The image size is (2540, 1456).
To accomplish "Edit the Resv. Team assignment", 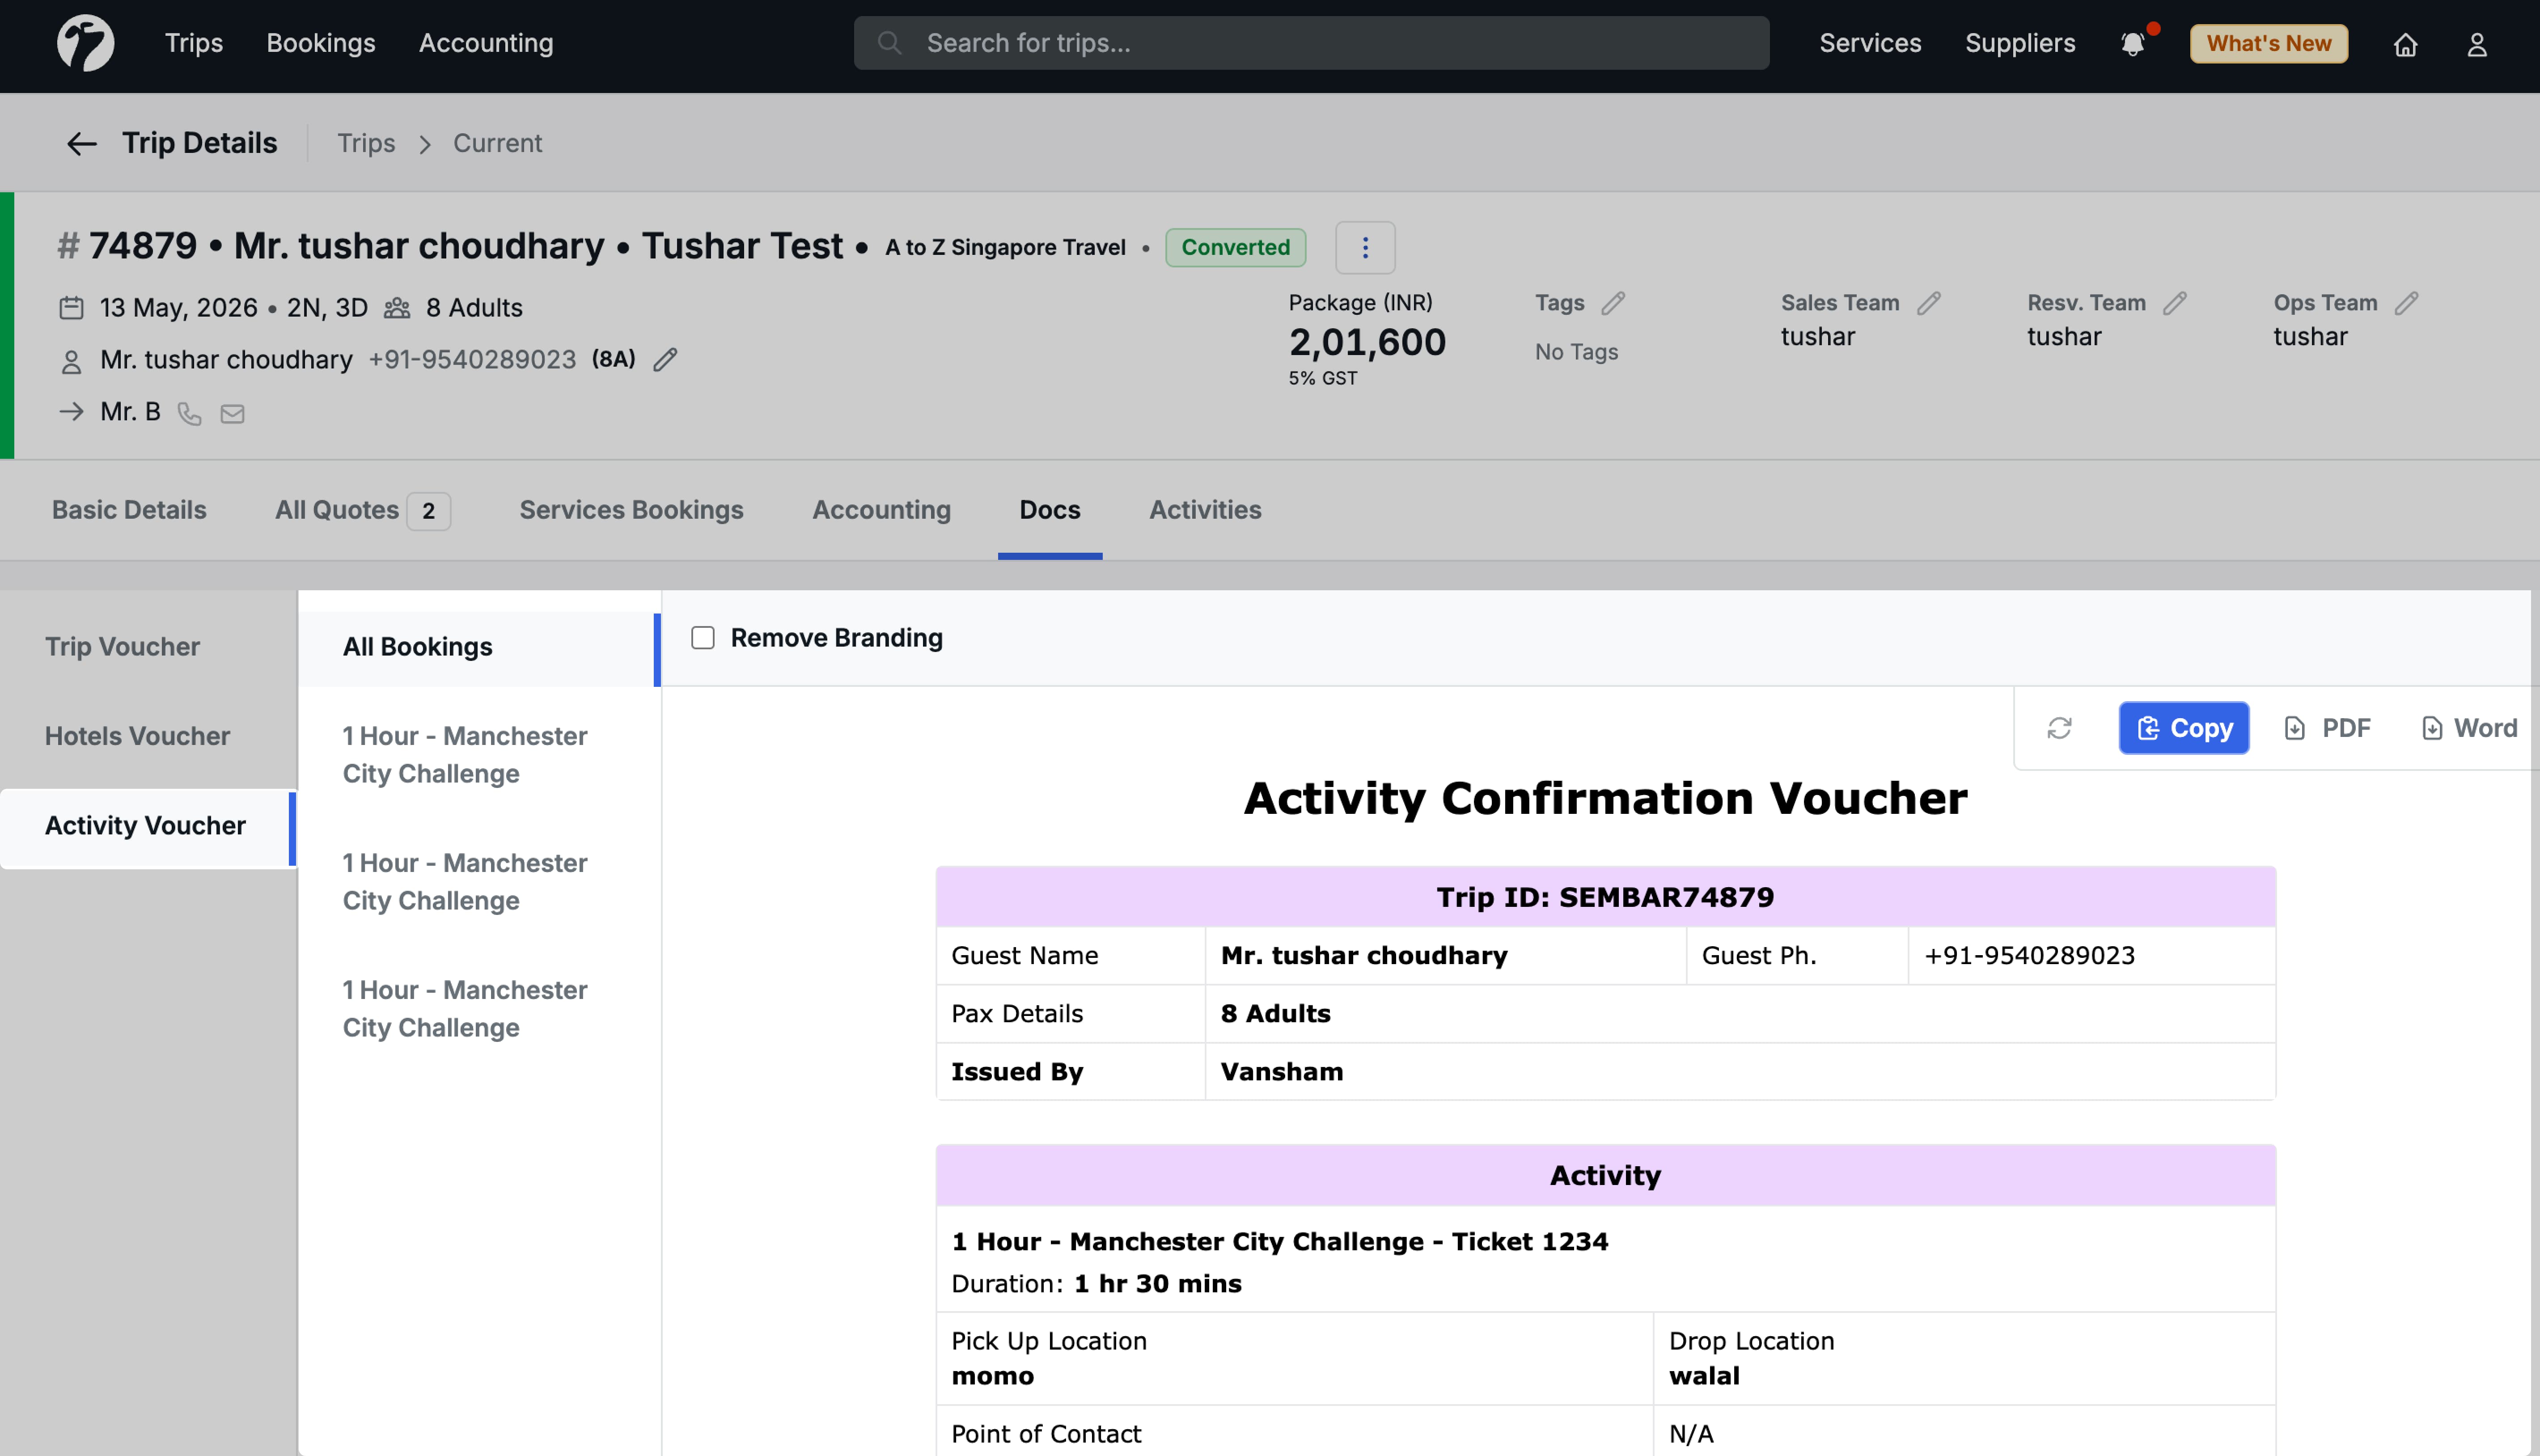I will (x=2174, y=303).
